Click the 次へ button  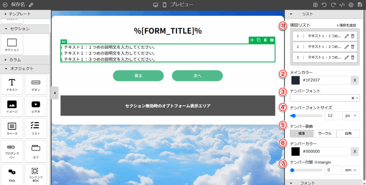pyautogui.click(x=197, y=76)
